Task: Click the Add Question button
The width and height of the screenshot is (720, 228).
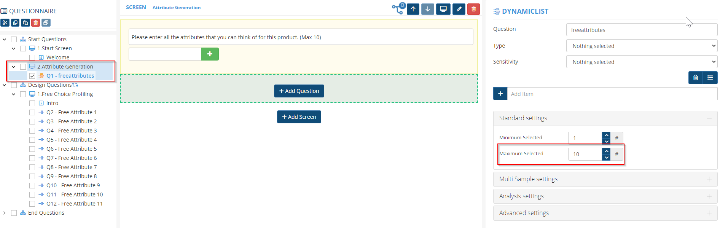Action: point(299,91)
